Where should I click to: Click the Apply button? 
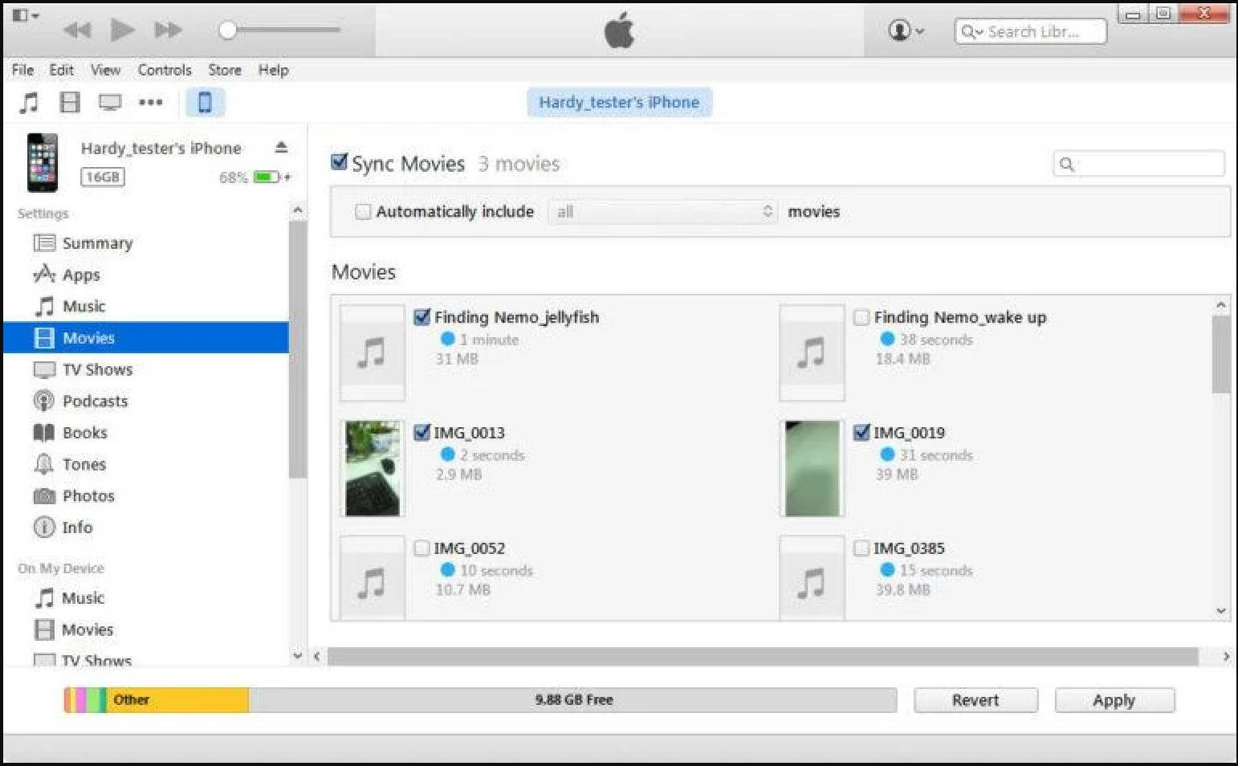[1114, 700]
